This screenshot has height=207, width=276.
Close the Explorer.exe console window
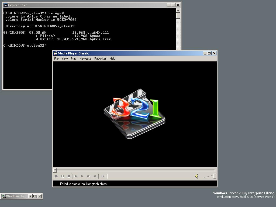point(178,5)
